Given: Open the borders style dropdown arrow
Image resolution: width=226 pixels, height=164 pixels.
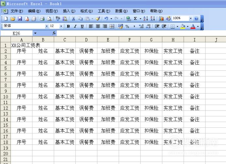Looking at the screenshot, I should (177, 26).
